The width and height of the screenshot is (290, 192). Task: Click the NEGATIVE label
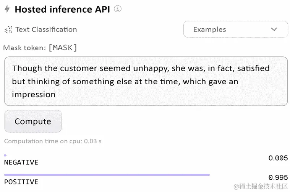point(21,162)
